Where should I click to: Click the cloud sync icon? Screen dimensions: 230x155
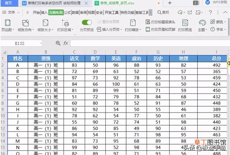[x=180, y=12]
